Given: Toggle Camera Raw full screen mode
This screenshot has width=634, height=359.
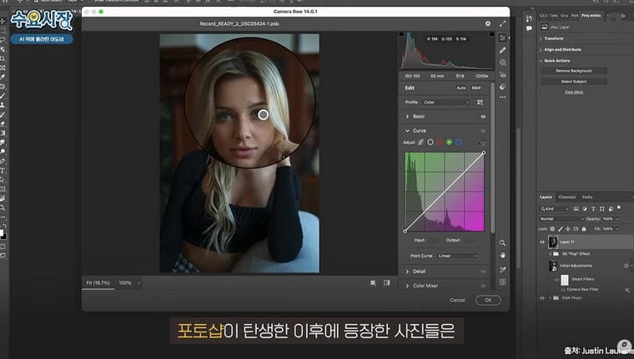Looking at the screenshot, I should [x=502, y=24].
